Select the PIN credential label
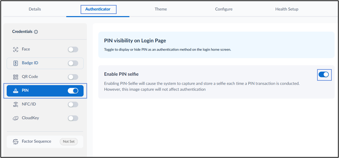The image size is (339, 158). click(25, 91)
